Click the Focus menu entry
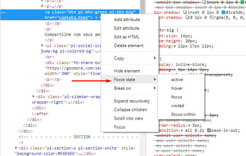This screenshot has height=156, width=246. [130, 127]
